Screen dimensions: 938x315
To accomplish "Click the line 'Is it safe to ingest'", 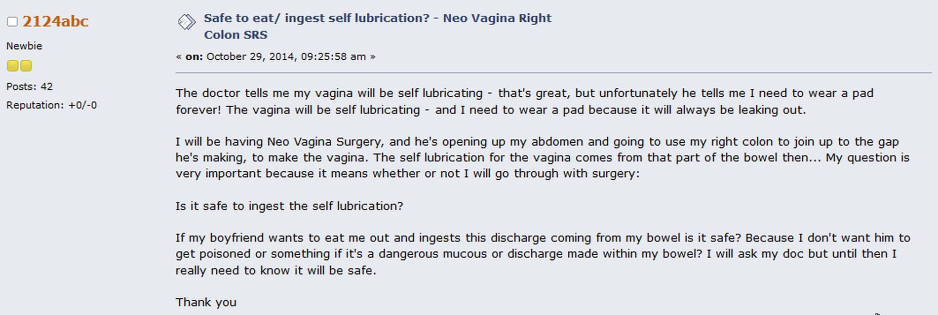I will pyautogui.click(x=289, y=206).
